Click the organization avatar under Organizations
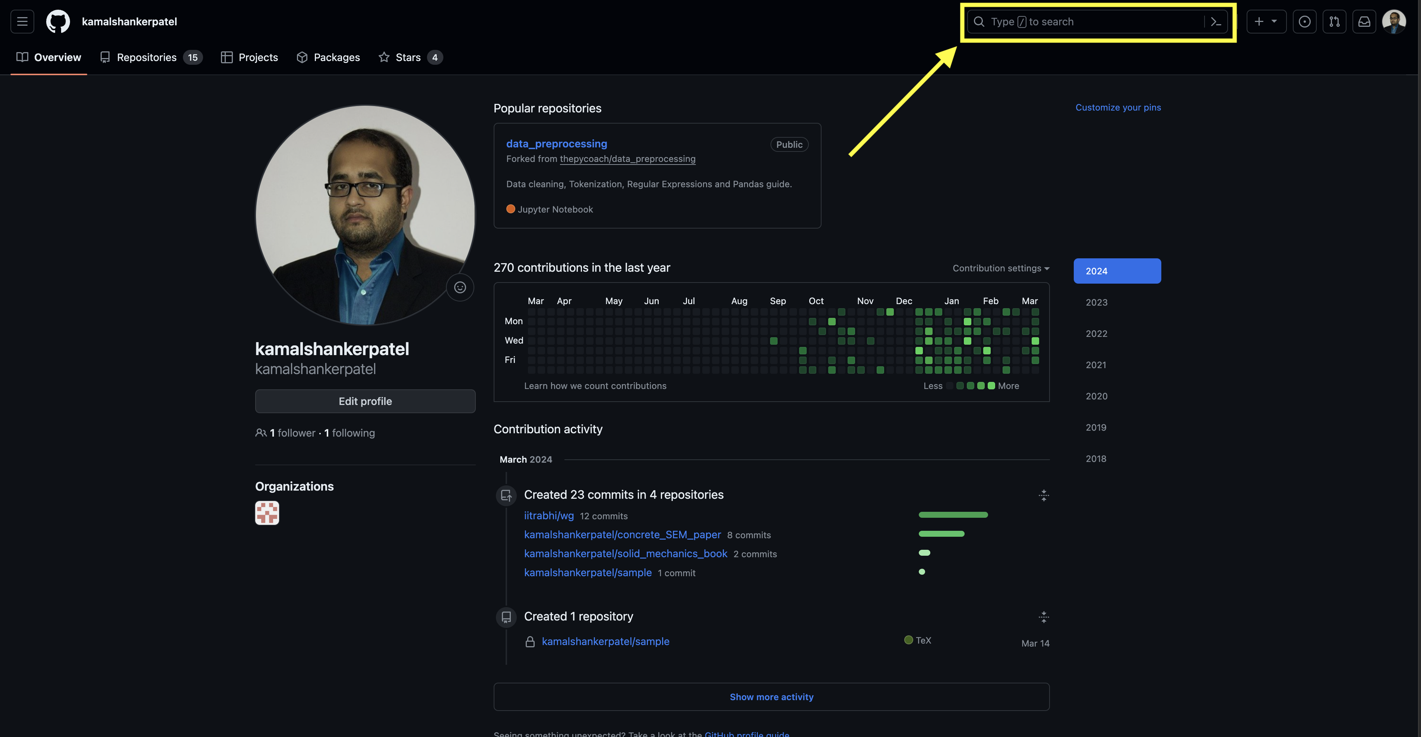The width and height of the screenshot is (1421, 737). click(267, 513)
